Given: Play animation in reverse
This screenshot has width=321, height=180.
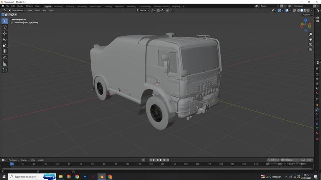Looking at the screenshot, I should [157, 160].
